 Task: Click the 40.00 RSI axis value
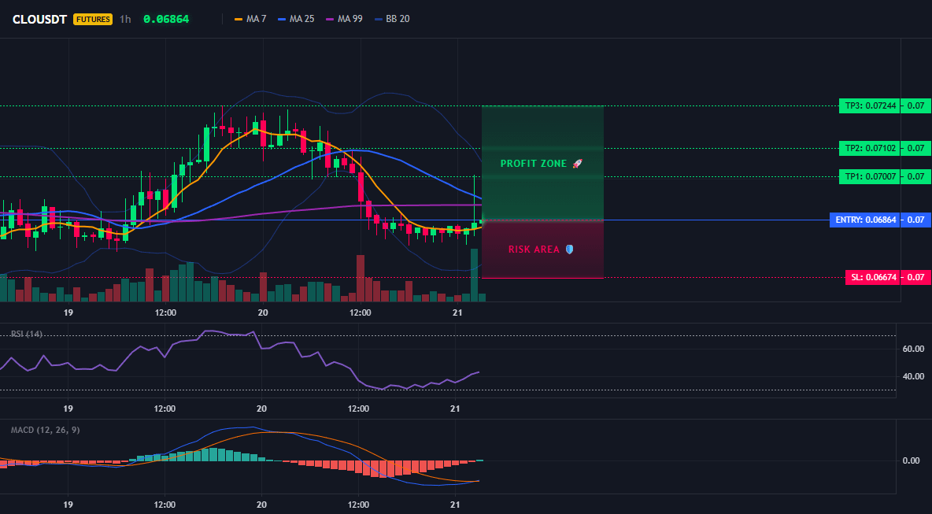[x=913, y=376]
